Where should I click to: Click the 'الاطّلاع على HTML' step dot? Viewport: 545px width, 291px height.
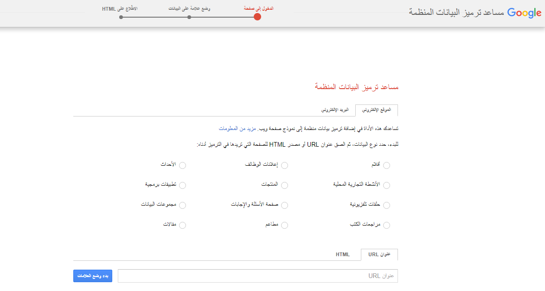(121, 17)
